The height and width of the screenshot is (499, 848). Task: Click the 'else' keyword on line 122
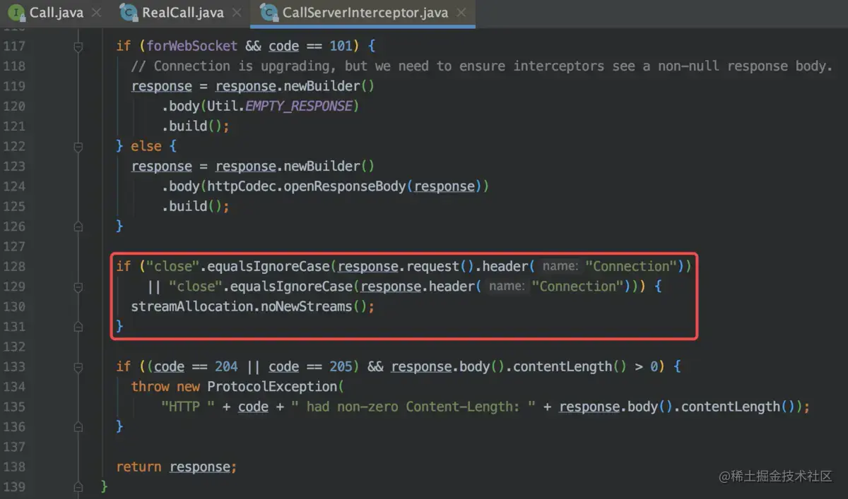coord(146,146)
